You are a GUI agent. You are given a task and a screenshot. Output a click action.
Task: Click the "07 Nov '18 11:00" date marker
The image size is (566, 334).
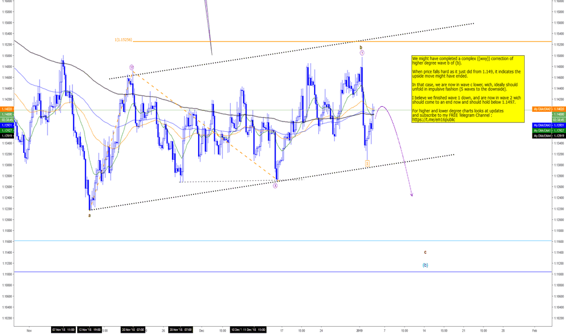[x=64, y=330]
